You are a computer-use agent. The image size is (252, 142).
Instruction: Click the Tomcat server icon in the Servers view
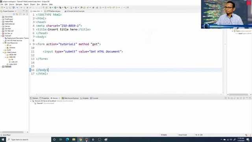pyautogui.click(x=33, y=101)
